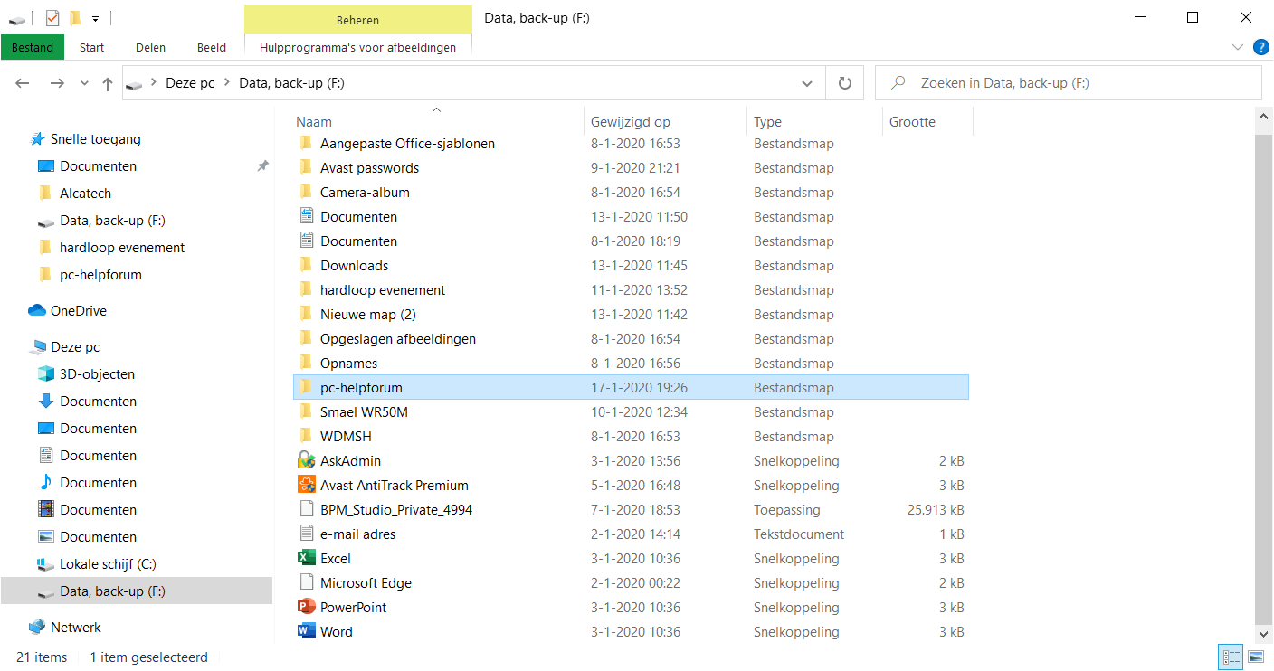
Task: Select the Excel shortcut icon
Action: [307, 559]
